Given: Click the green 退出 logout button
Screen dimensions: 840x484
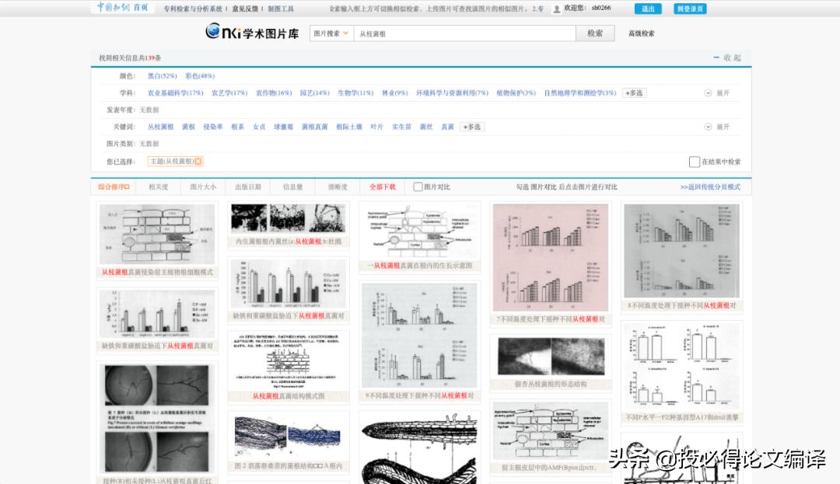Looking at the screenshot, I should [x=648, y=8].
